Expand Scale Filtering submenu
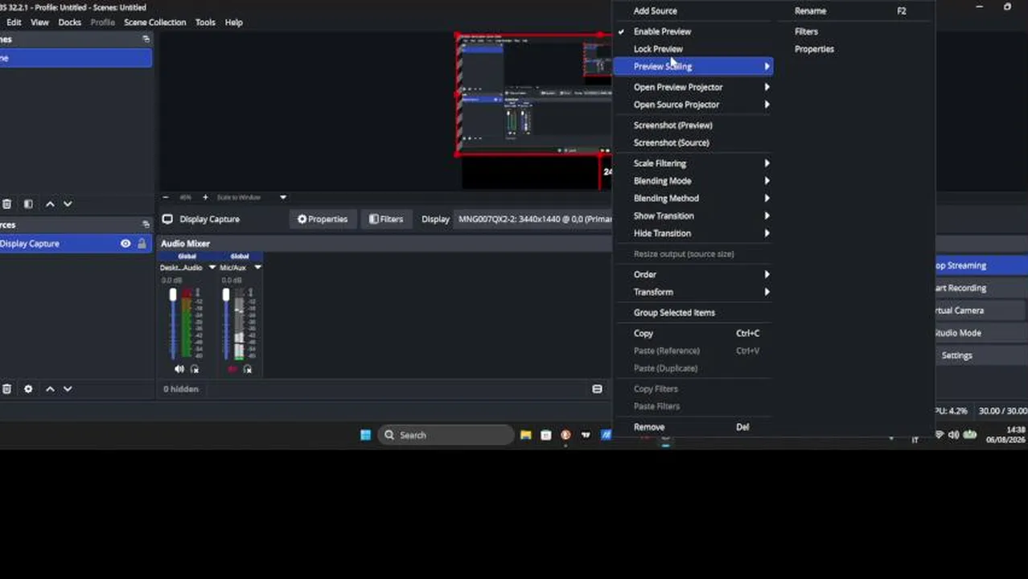The height and width of the screenshot is (579, 1028). [693, 163]
